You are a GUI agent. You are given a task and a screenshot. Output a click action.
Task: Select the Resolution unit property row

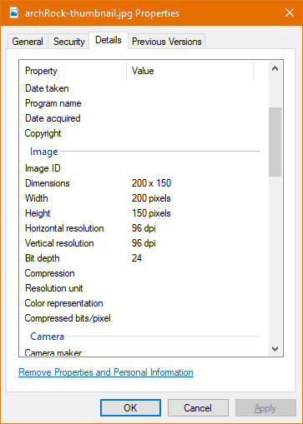142,288
